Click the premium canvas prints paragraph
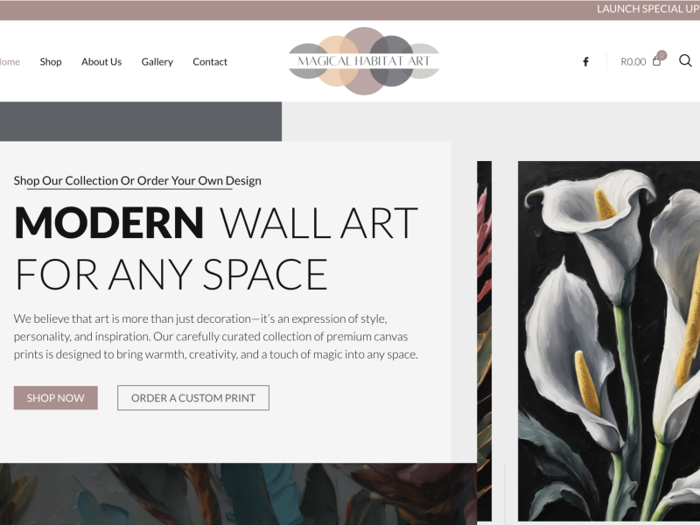 coord(215,337)
